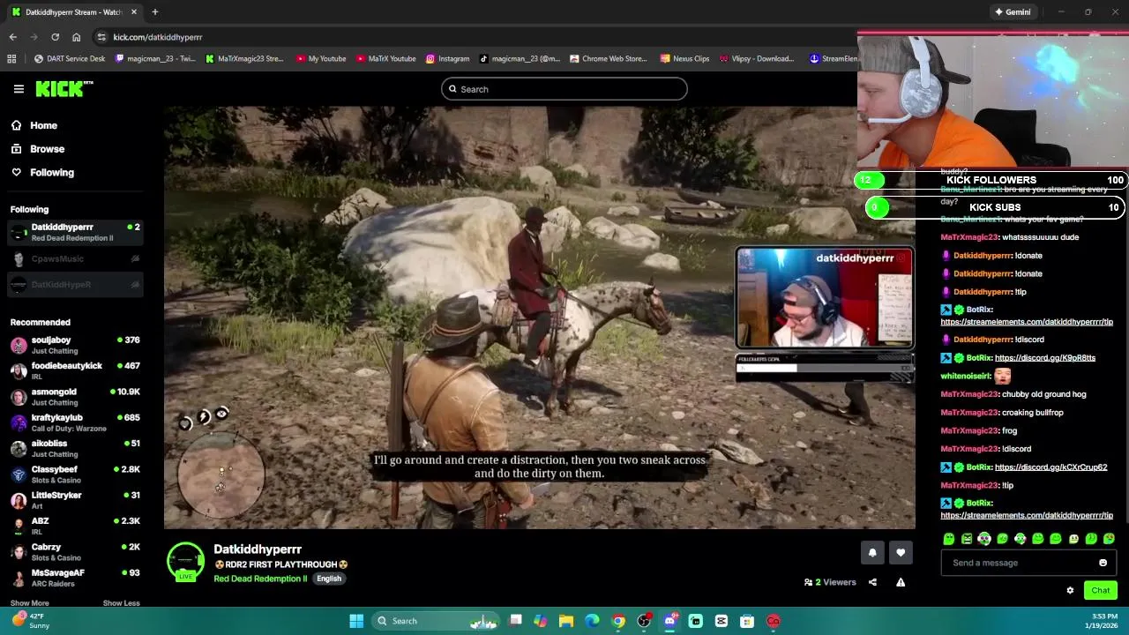The image size is (1129, 635).
Task: Go to Home in Kick sidebar
Action: (43, 125)
